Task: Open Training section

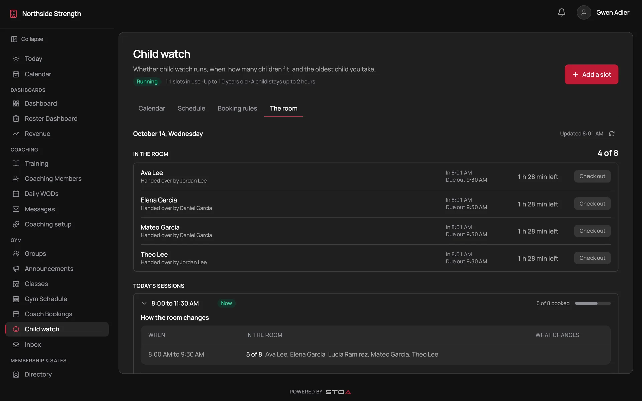Action: [36, 163]
